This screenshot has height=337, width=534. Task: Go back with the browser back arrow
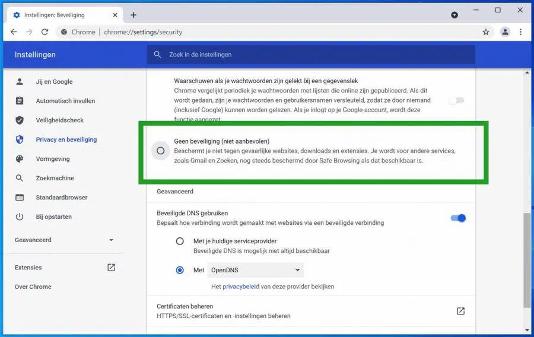[x=14, y=32]
